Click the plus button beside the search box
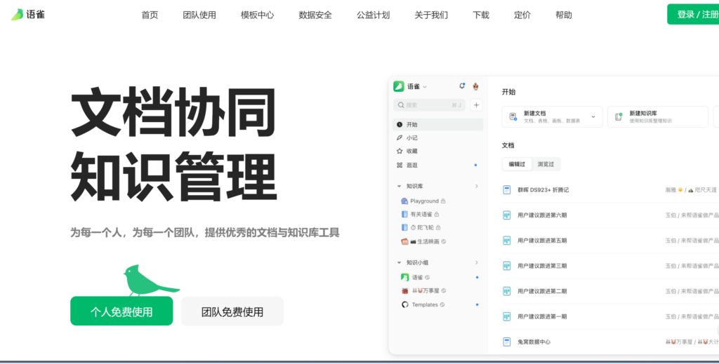 pyautogui.click(x=476, y=105)
